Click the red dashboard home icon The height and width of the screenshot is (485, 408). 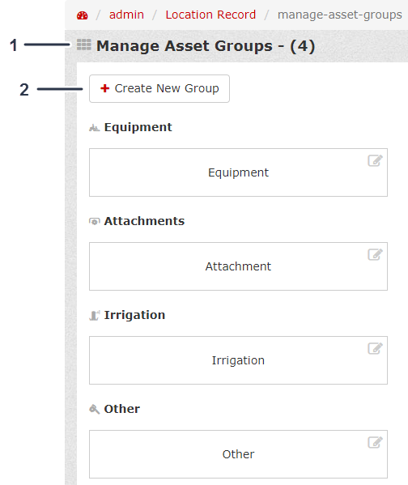83,15
